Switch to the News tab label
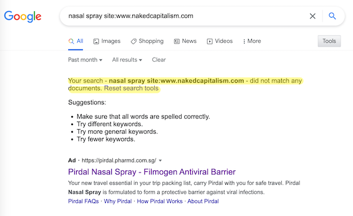 (x=189, y=41)
